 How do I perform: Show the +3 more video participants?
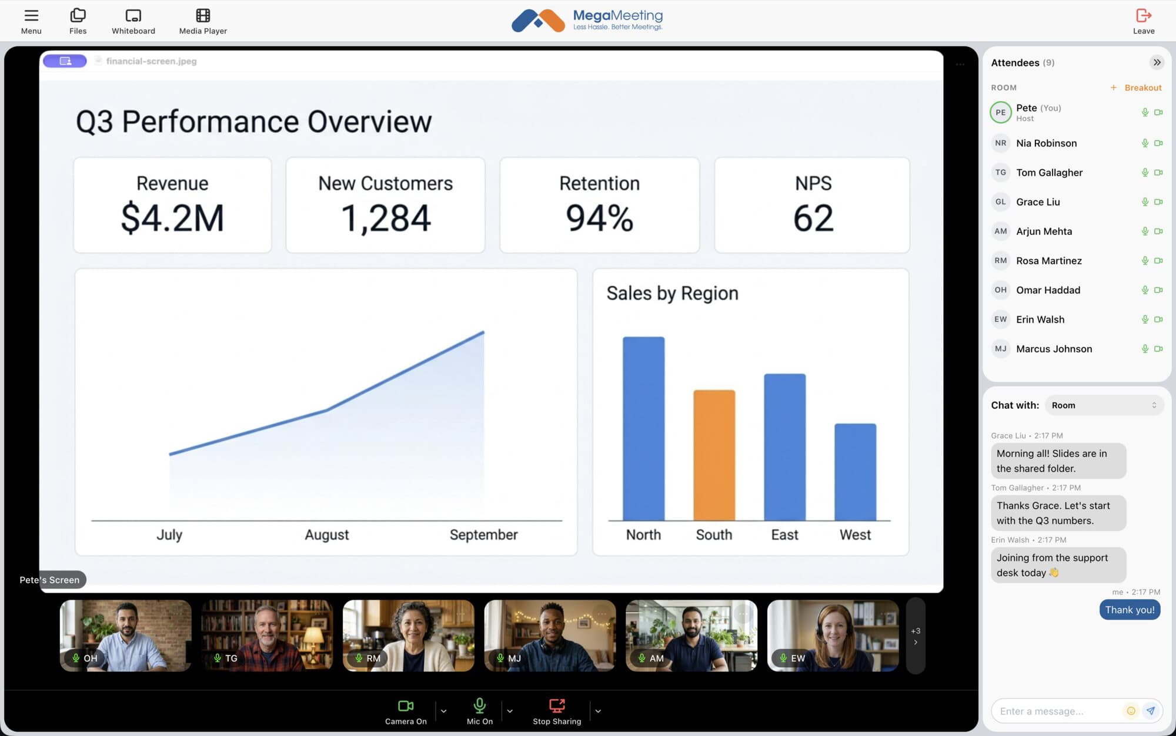[916, 636]
